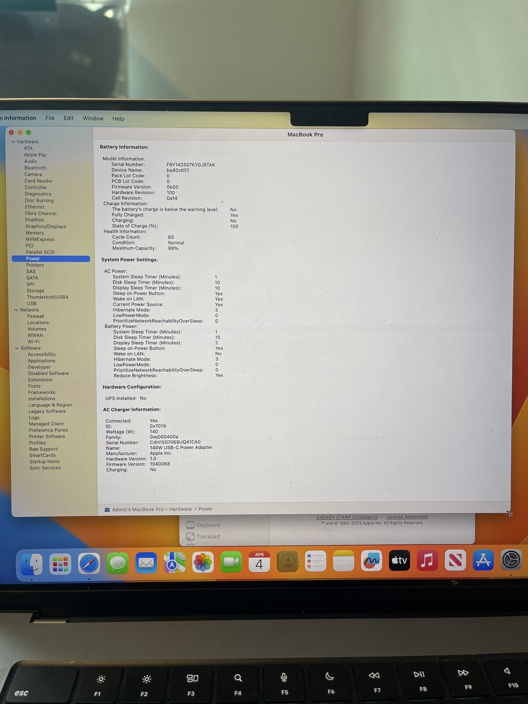The height and width of the screenshot is (704, 528).
Task: Click the computer icon in path bar
Action: pyautogui.click(x=107, y=510)
